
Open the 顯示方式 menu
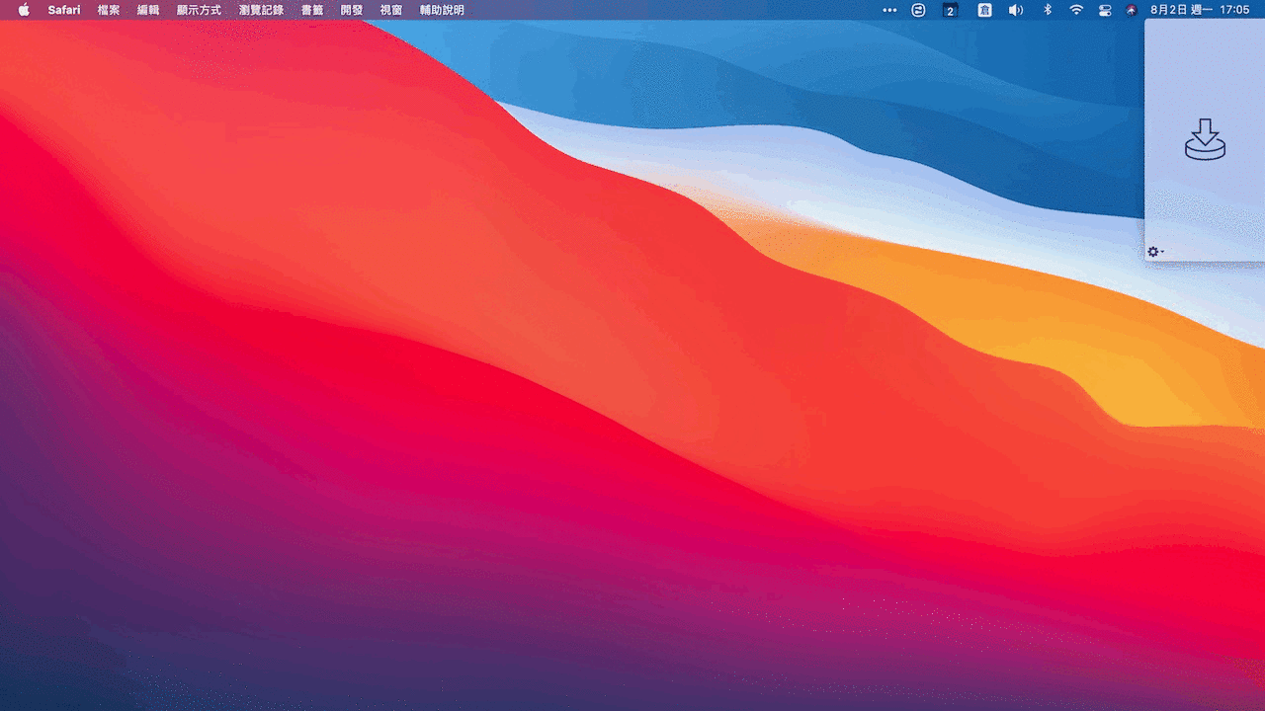tap(199, 10)
